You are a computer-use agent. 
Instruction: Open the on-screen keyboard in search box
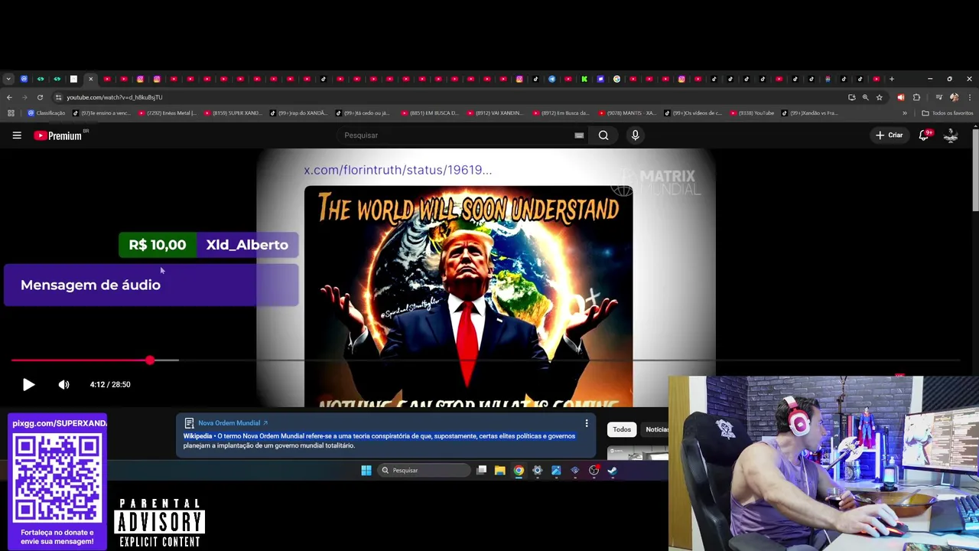coord(579,135)
